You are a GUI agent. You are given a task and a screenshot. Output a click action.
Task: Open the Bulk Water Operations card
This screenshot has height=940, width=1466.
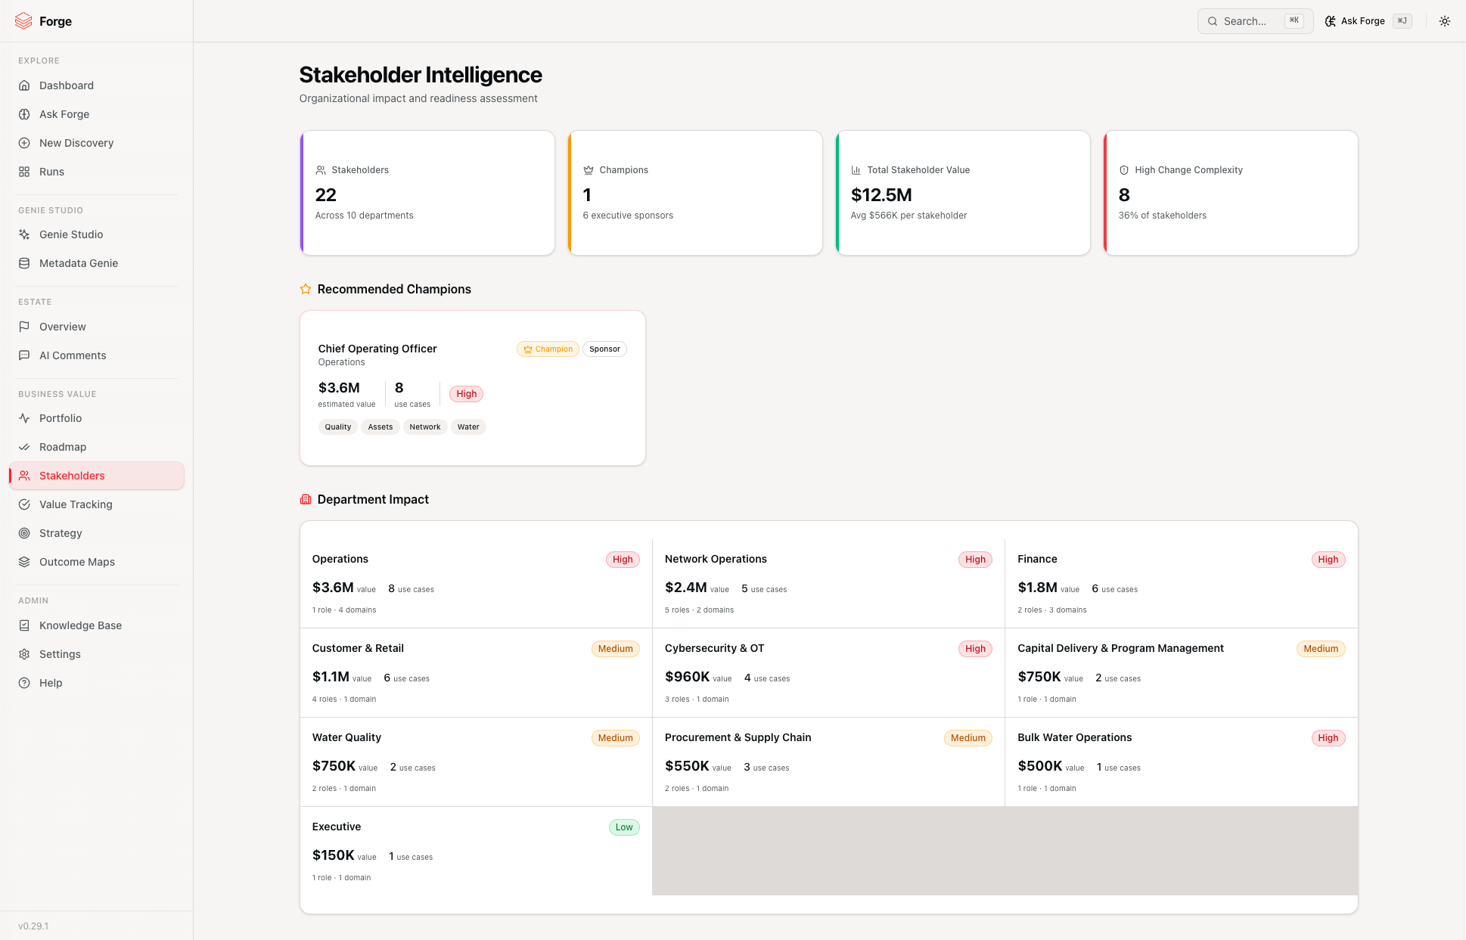pyautogui.click(x=1181, y=762)
